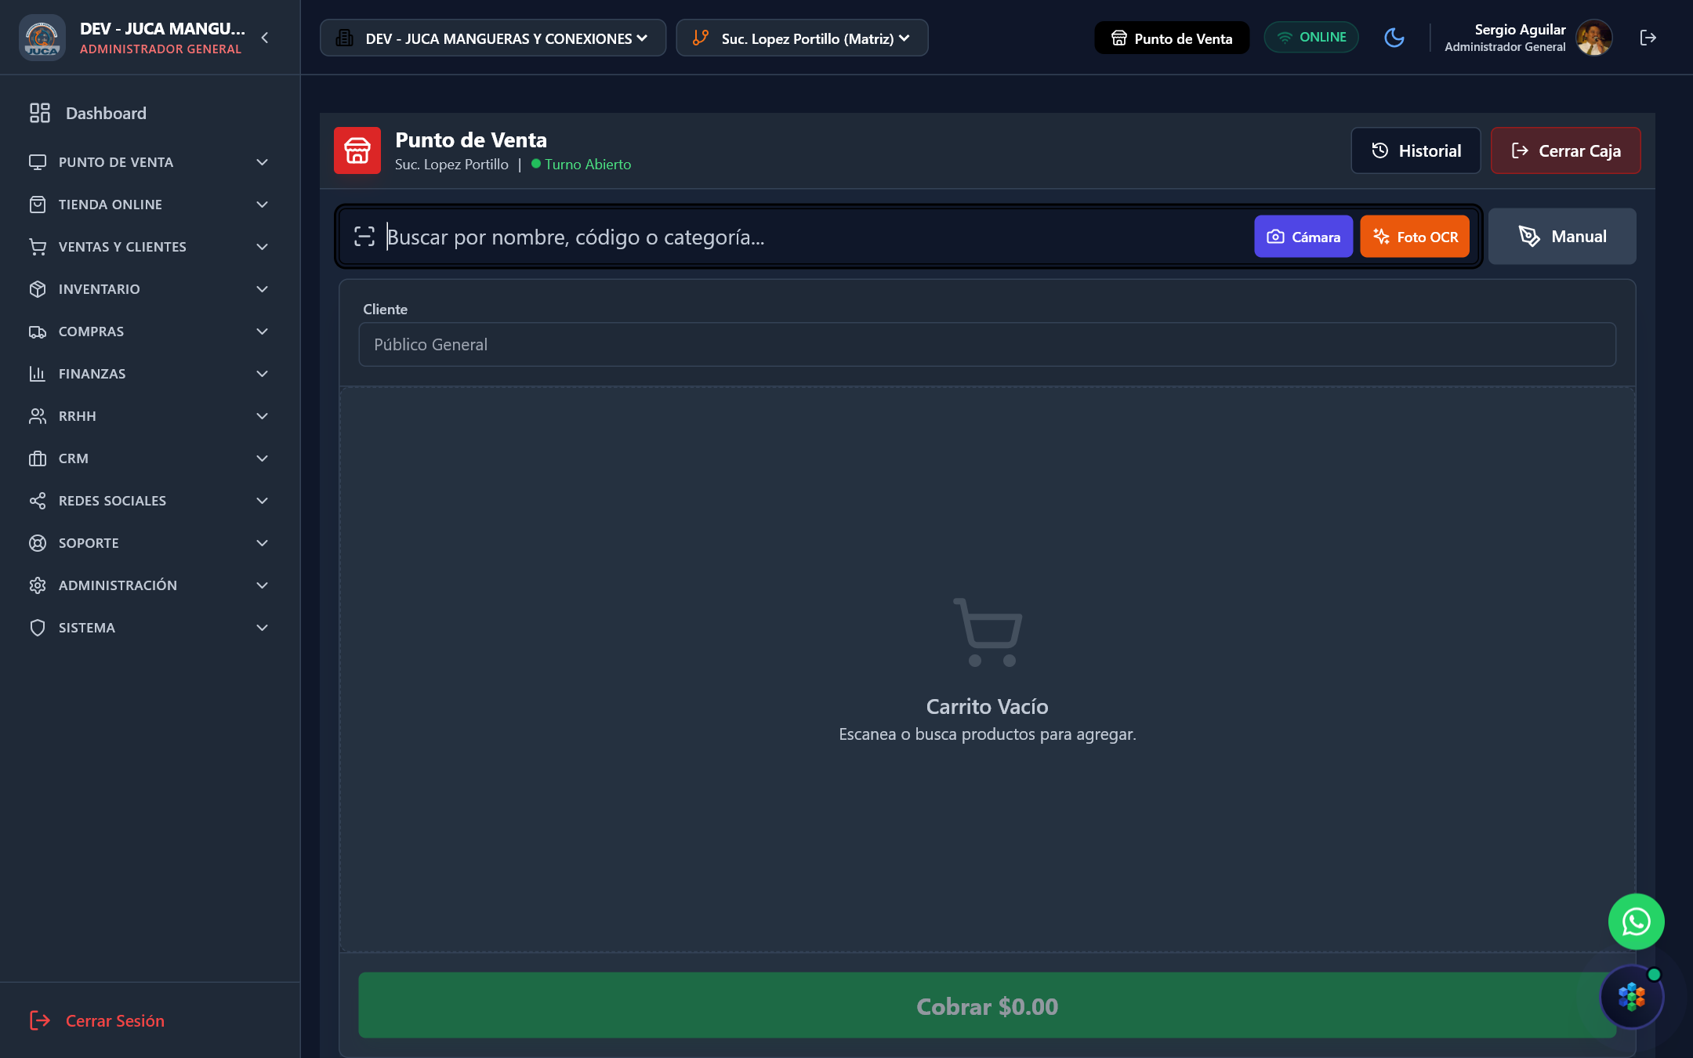Expand SISTEMA chevron
Image resolution: width=1693 pixels, height=1058 pixels.
[263, 628]
